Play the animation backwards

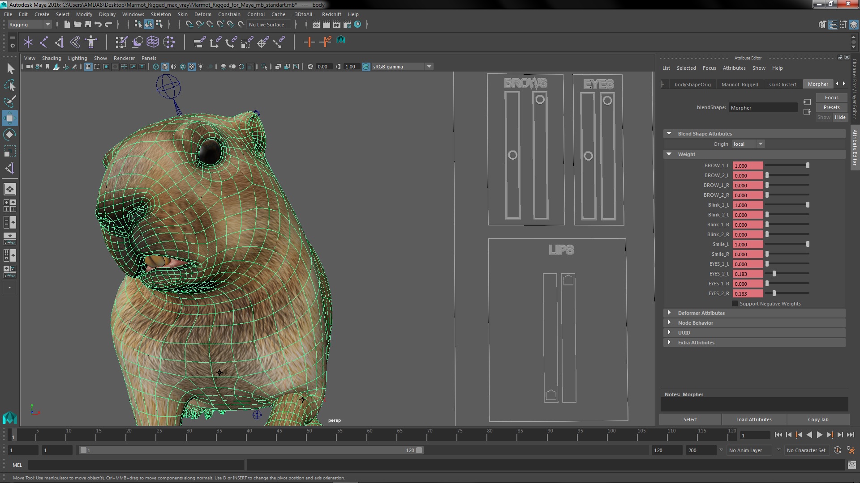(x=809, y=435)
